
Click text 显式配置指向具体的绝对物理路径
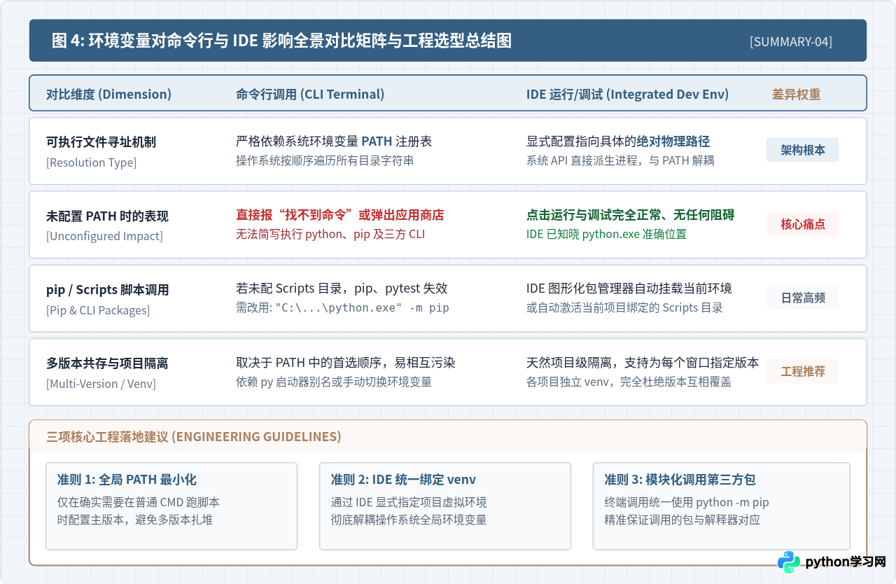click(618, 141)
